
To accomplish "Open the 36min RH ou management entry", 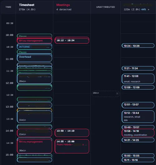I will pos(34,146).
